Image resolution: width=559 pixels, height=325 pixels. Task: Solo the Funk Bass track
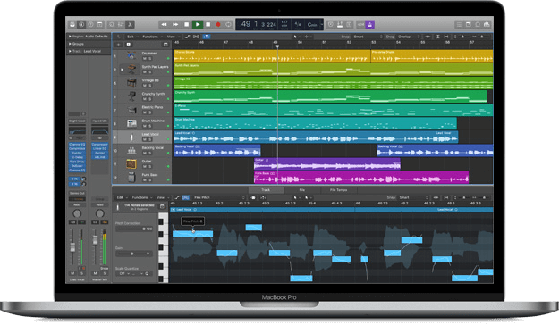click(x=150, y=180)
